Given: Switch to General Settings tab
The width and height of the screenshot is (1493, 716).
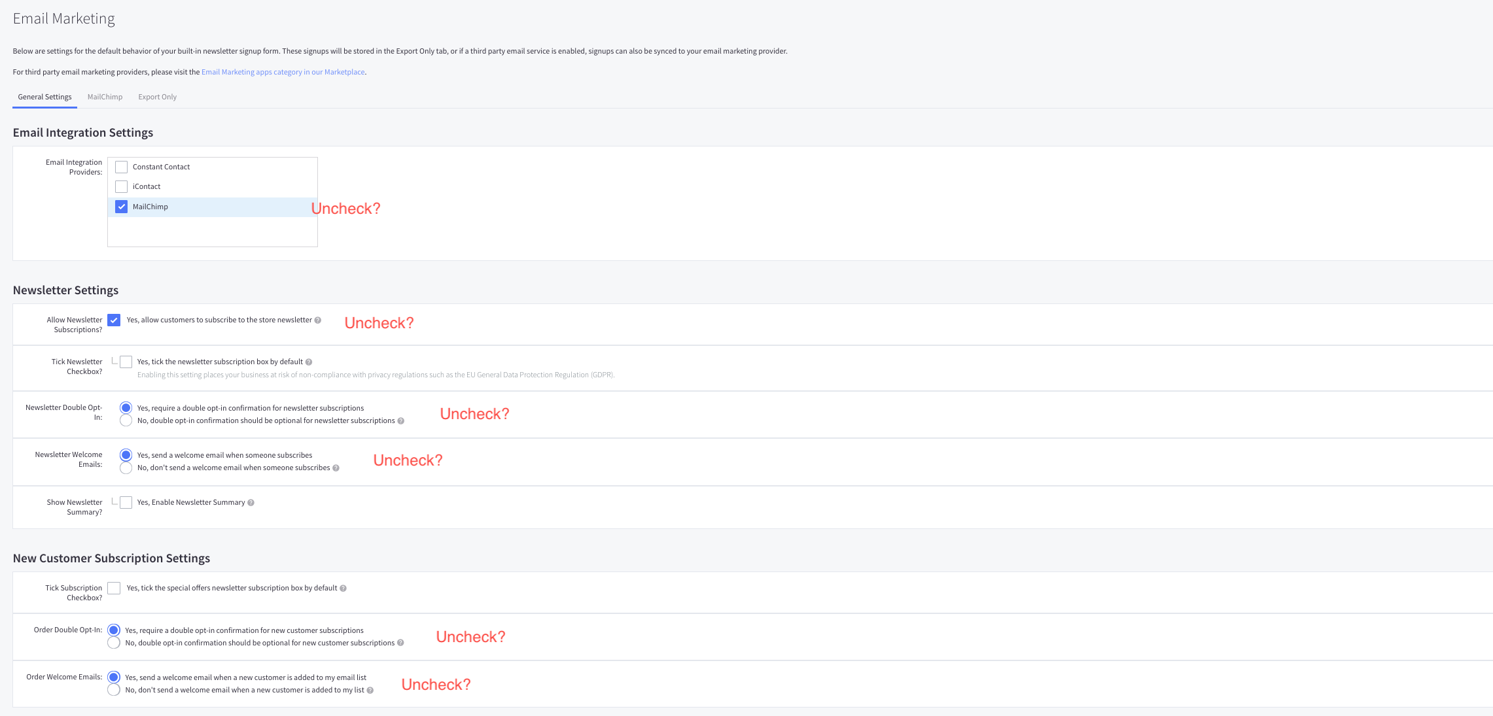Looking at the screenshot, I should tap(44, 97).
